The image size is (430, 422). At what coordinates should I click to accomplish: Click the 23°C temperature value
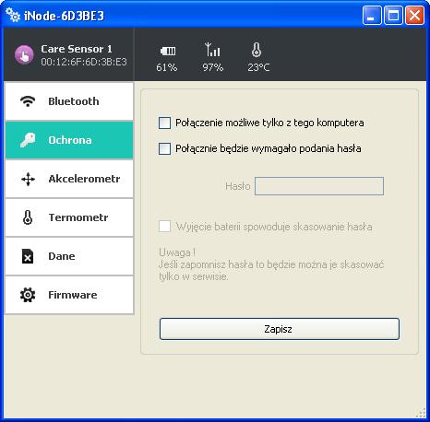click(258, 67)
